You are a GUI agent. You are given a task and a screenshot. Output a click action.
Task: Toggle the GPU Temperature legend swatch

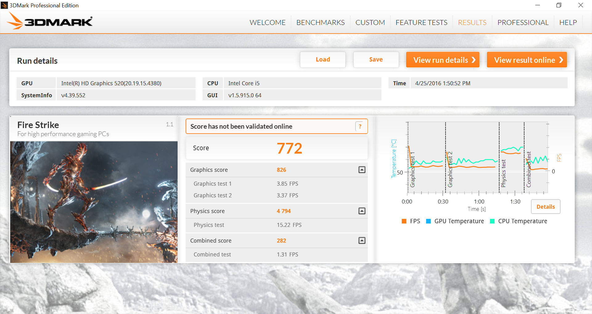(428, 221)
